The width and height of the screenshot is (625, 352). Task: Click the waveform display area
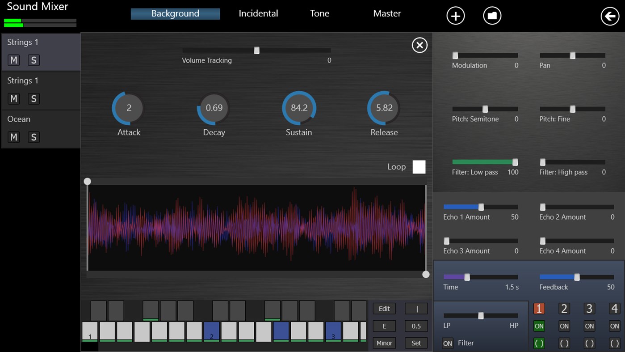coord(257,228)
